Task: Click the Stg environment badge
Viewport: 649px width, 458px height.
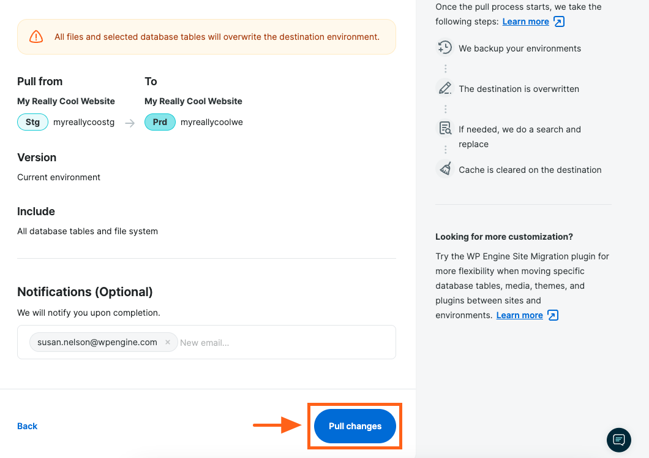Action: pyautogui.click(x=32, y=122)
